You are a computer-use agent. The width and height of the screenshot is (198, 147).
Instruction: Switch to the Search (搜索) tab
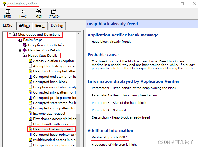pos(40,26)
